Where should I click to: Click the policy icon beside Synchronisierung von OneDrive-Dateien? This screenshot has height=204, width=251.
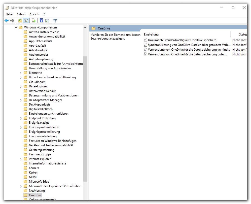(x=145, y=45)
